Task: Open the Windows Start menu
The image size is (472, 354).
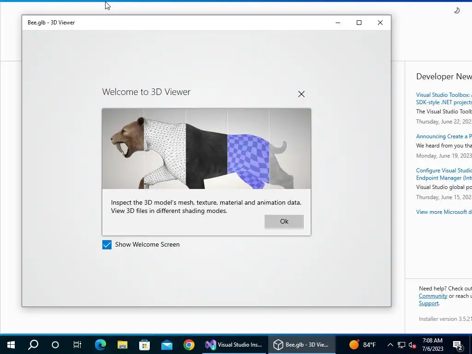Action: point(11,345)
